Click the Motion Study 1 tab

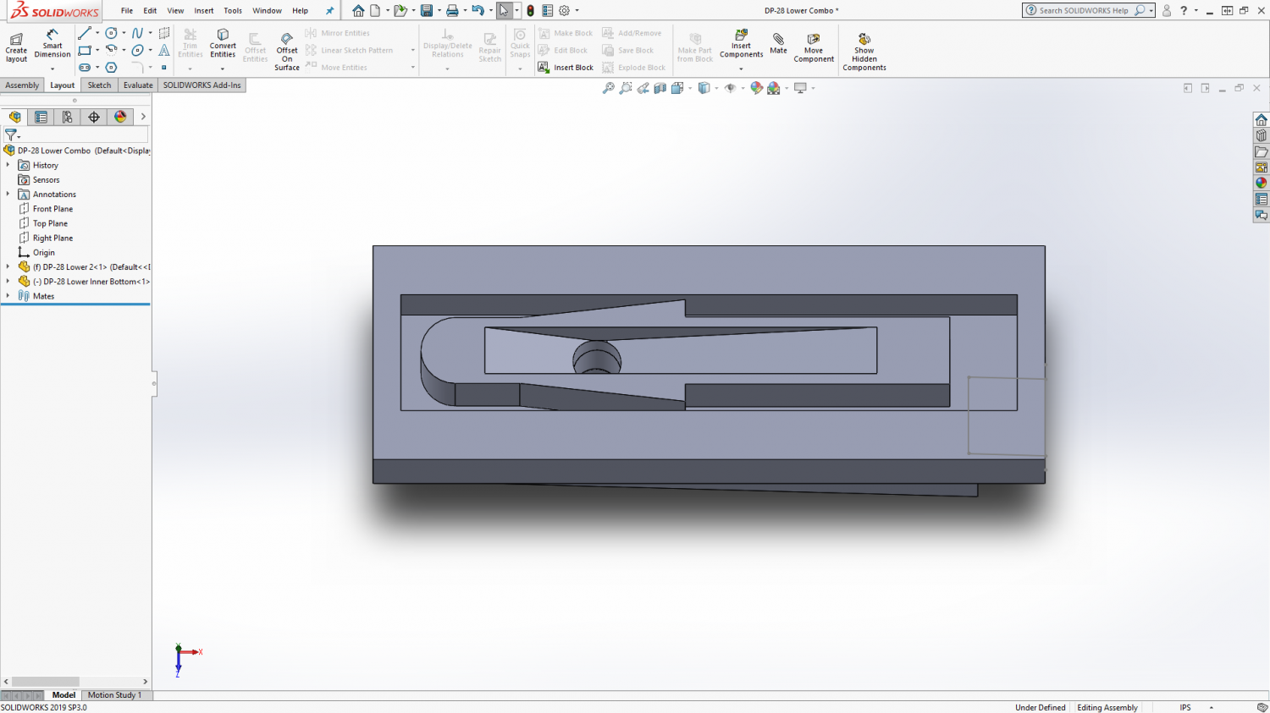(x=114, y=695)
